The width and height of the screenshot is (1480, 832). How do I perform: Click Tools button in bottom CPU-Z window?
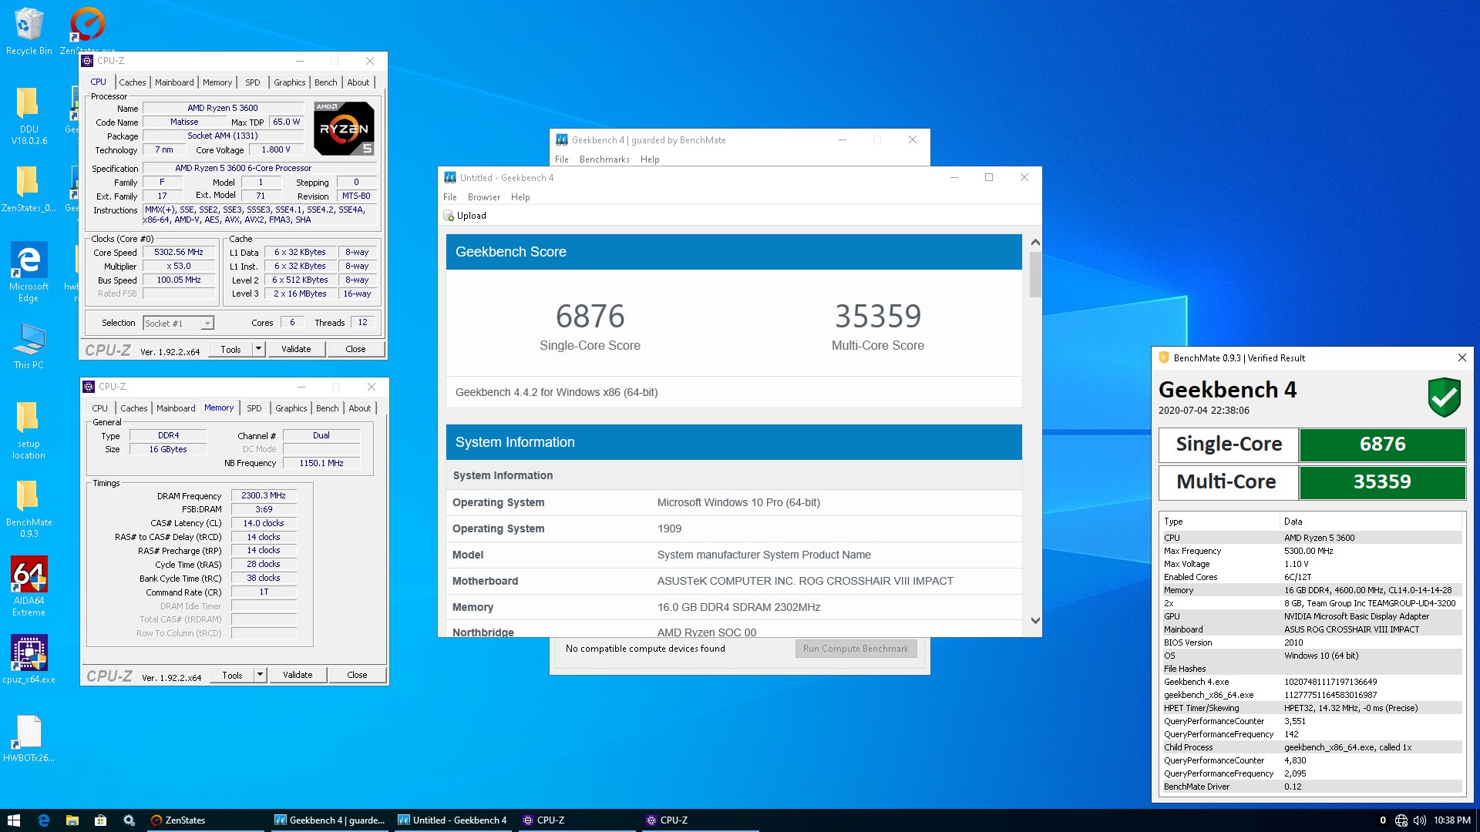tap(232, 676)
